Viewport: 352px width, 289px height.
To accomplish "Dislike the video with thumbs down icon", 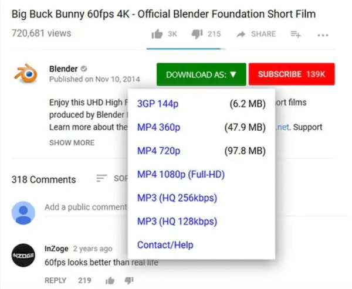I will (x=197, y=35).
